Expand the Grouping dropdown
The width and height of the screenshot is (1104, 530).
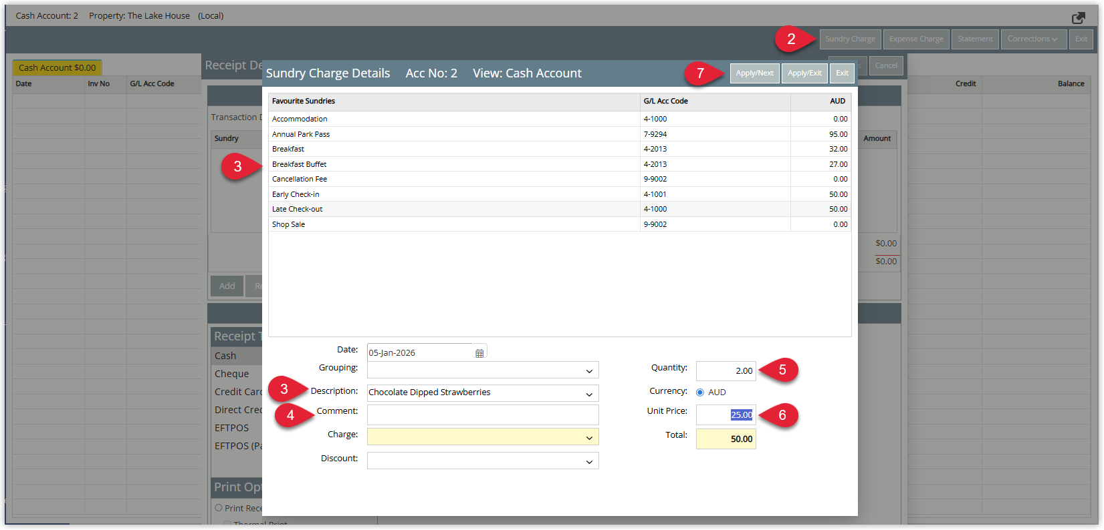click(x=589, y=370)
